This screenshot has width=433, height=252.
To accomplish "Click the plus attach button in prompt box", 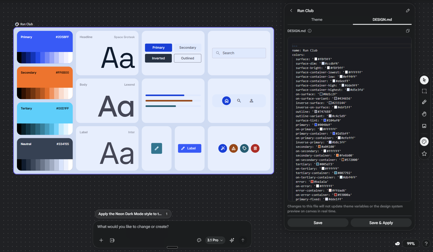I will click(101, 240).
